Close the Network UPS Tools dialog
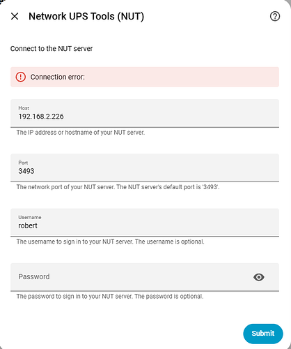 [x=15, y=16]
